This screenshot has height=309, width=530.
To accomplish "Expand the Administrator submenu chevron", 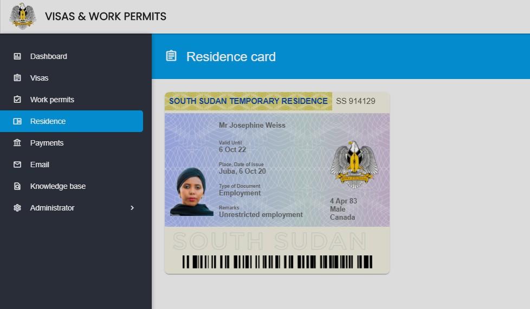I will click(x=132, y=208).
